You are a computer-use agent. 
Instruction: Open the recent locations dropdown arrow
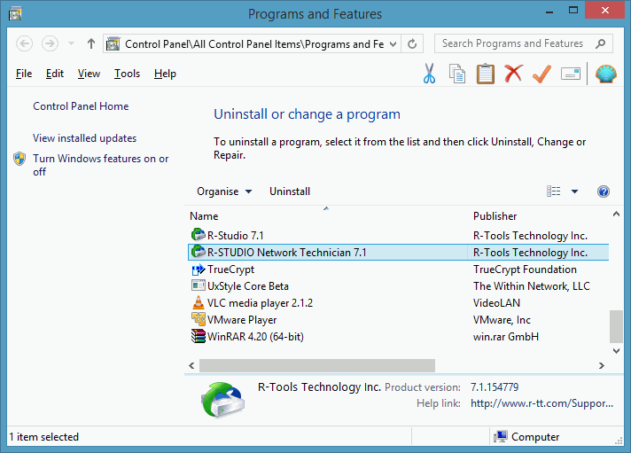71,43
